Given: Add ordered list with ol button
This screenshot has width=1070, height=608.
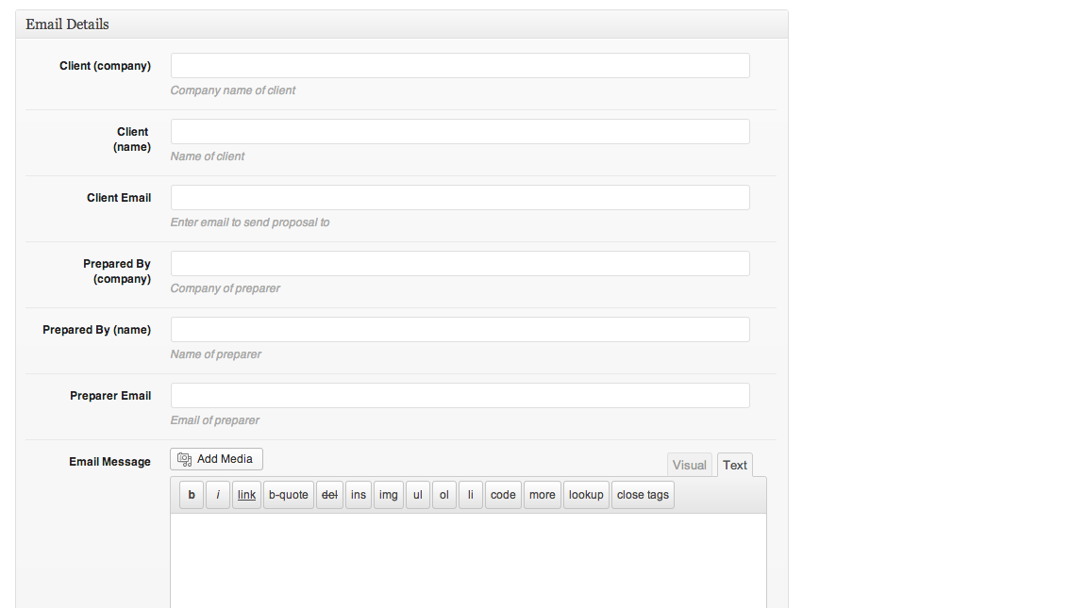Looking at the screenshot, I should pos(444,495).
